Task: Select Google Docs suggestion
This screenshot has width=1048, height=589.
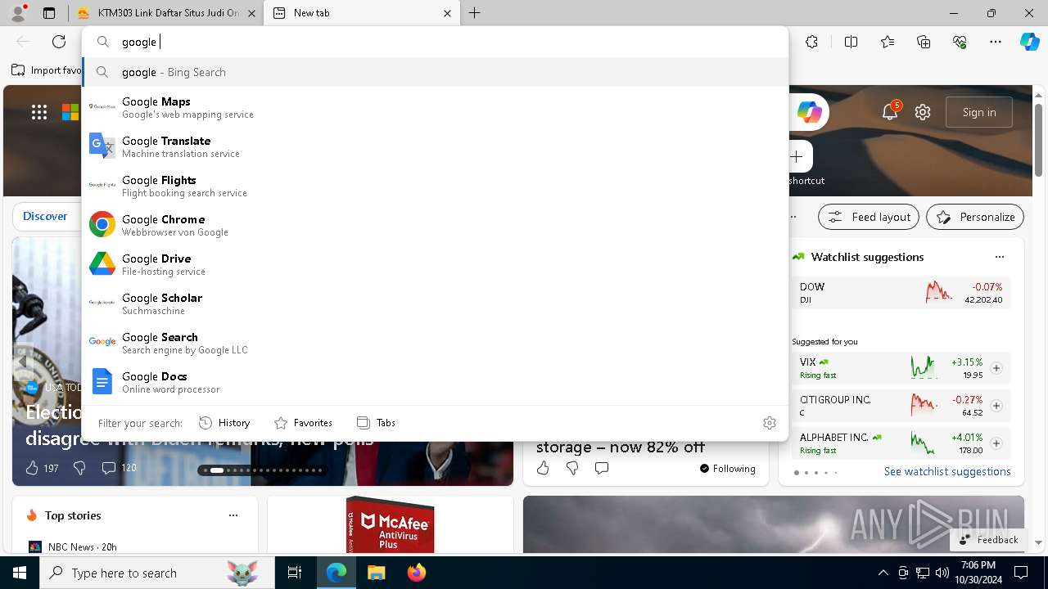Action: click(435, 382)
